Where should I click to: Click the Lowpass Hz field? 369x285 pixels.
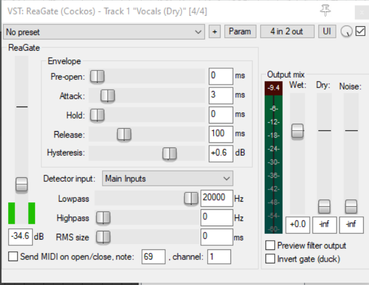(x=217, y=198)
